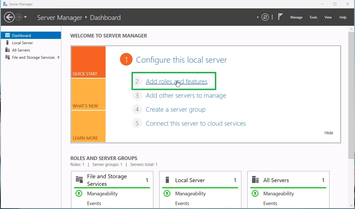Click the Learn More tile
Screen dimensions: 355x209
(x=88, y=126)
